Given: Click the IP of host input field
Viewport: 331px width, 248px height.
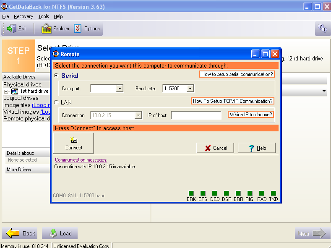Looking at the screenshot, I should click(x=196, y=115).
